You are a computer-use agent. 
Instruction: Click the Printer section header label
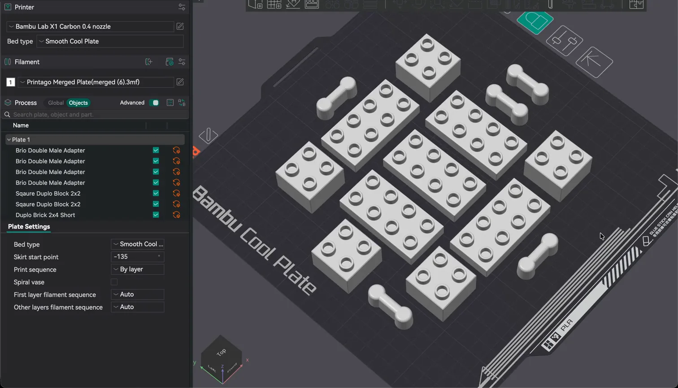(x=24, y=7)
